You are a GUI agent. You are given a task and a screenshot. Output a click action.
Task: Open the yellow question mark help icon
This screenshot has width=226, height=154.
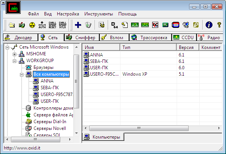coord(219,25)
